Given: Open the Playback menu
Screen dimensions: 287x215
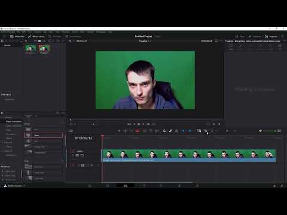Looking at the screenshot, I should 65,32.
